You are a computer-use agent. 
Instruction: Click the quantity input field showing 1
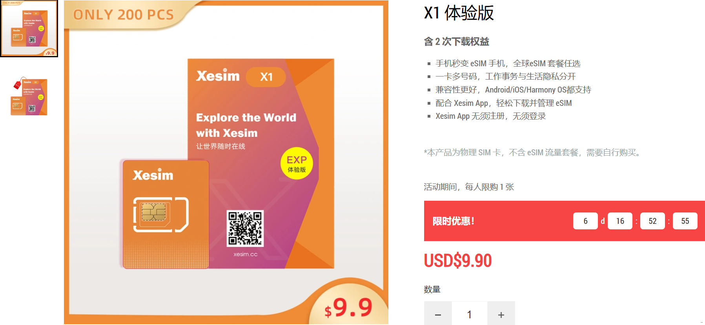[470, 314]
